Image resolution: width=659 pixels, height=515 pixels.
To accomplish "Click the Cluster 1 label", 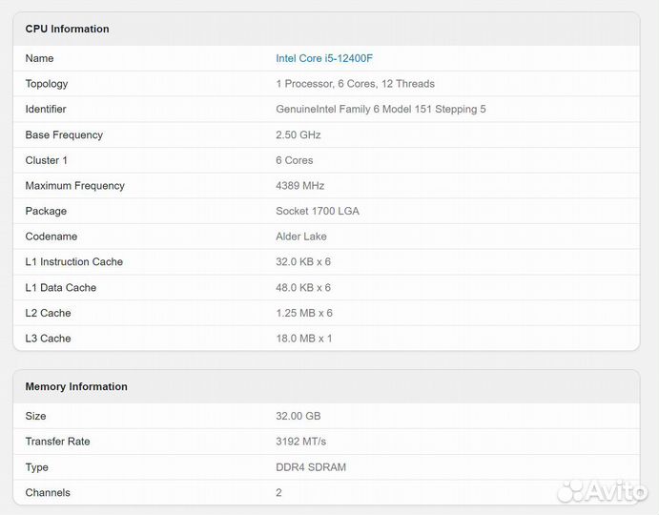I will [x=46, y=160].
